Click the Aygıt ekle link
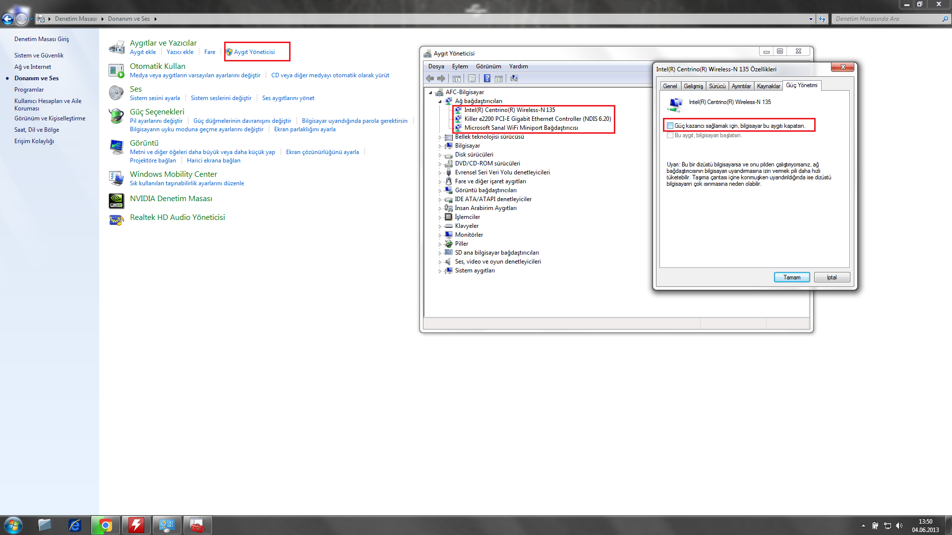 tap(143, 52)
